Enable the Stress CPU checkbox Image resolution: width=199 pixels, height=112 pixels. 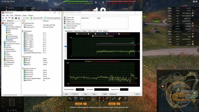(x=67, y=17)
